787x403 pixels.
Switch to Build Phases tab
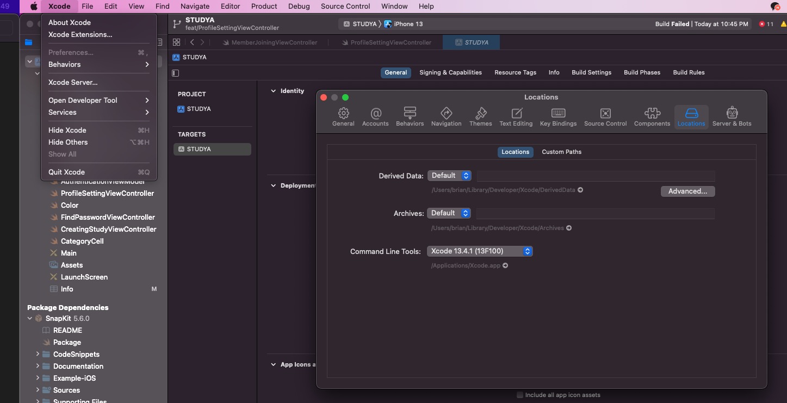coord(642,72)
